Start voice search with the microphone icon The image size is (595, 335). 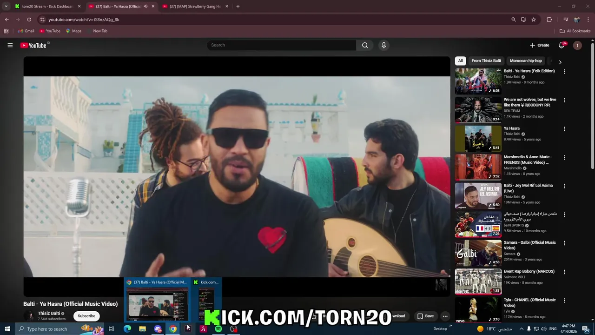click(383, 45)
